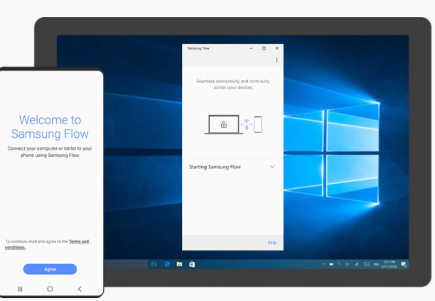
Task: Tap the phone's back navigation arrow
Action: 80,289
